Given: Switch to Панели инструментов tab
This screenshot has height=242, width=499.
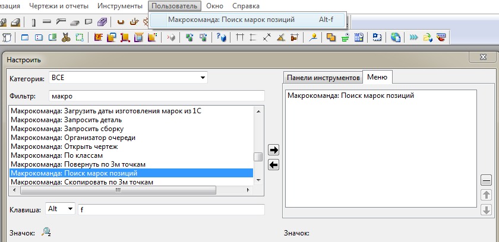Looking at the screenshot, I should pyautogui.click(x=323, y=78).
